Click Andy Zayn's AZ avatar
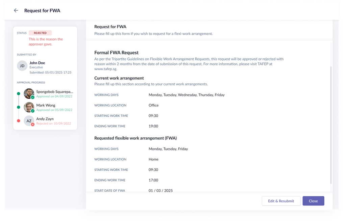This screenshot has width=346, height=223. click(x=29, y=121)
